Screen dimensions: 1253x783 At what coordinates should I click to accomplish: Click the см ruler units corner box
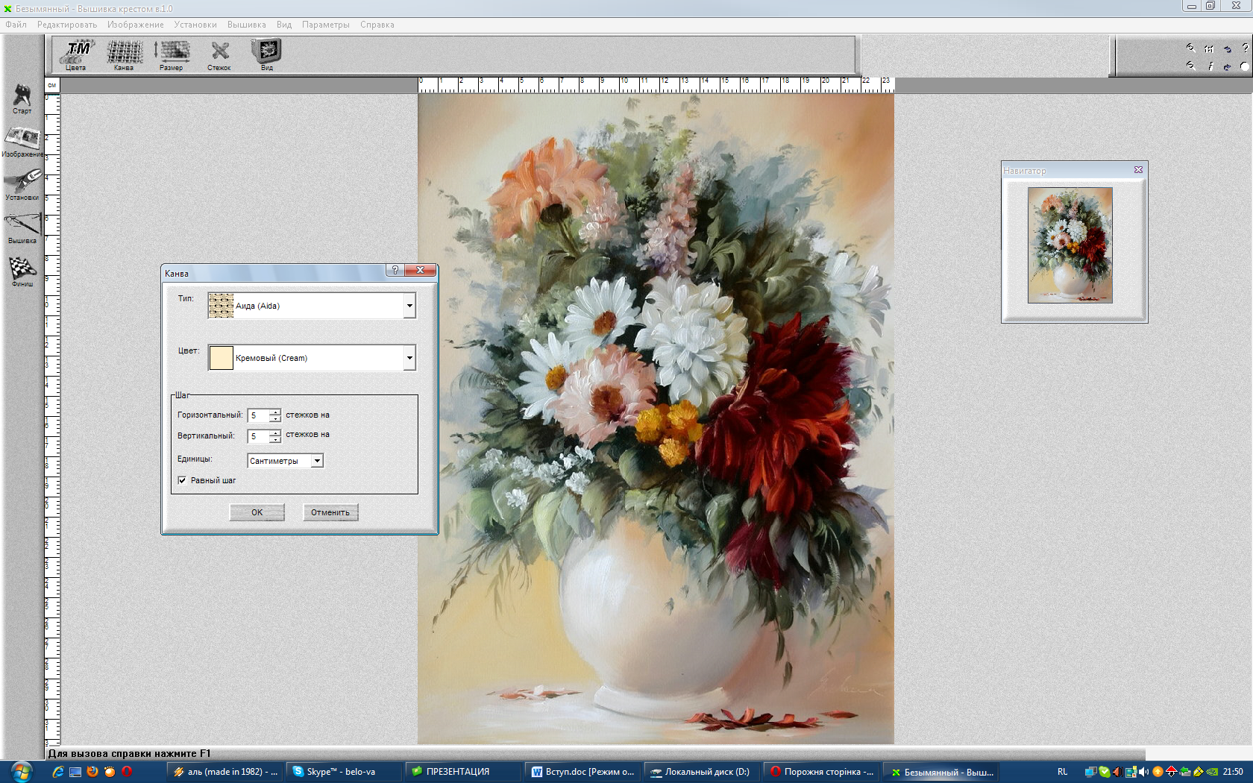[x=51, y=85]
